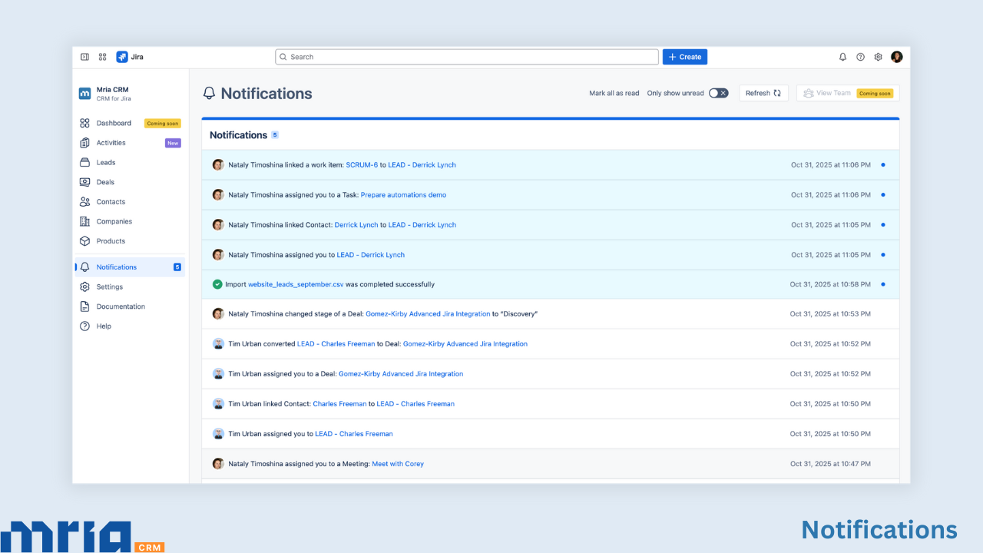The width and height of the screenshot is (983, 553).
Task: Click the Documentation sidebar icon
Action: [85, 306]
